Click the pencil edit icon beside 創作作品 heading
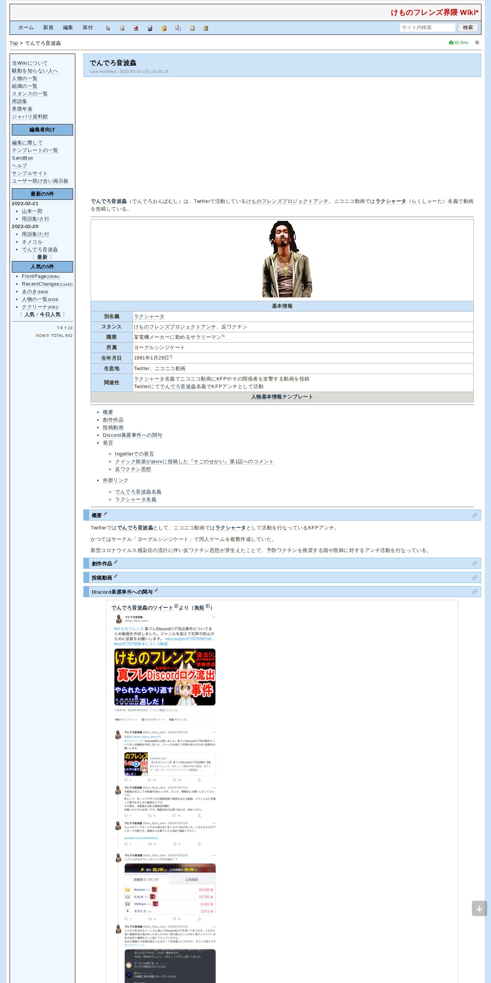The height and width of the screenshot is (983, 491). click(115, 562)
